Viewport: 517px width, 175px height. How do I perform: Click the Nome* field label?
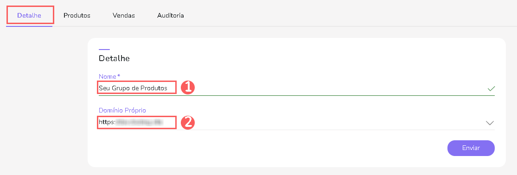coord(109,76)
